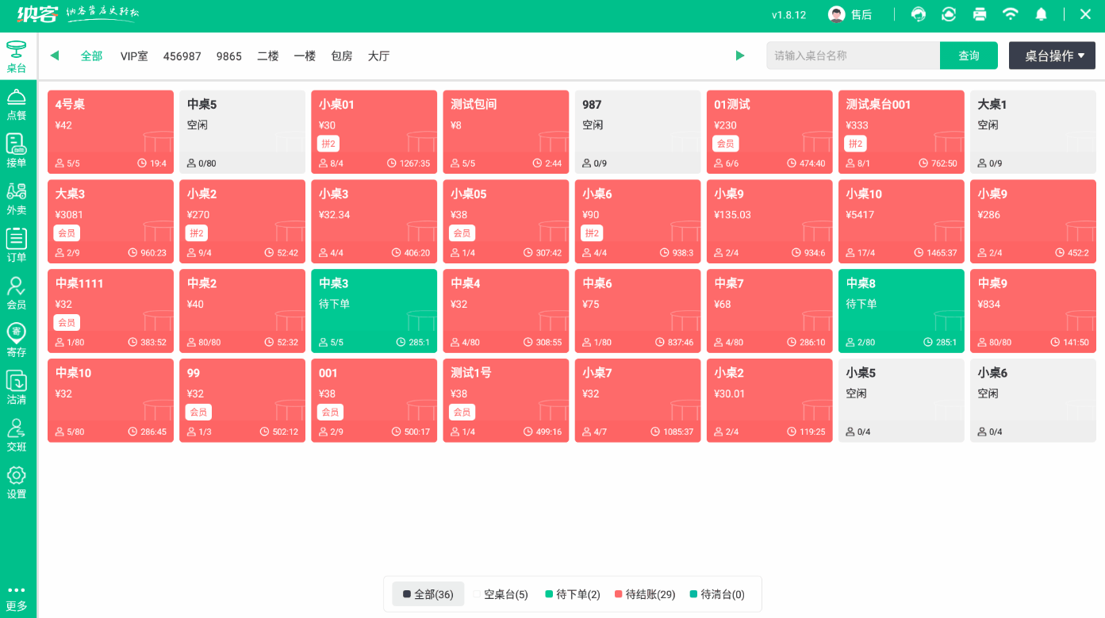
Task: Select the 交班 shift-change icon
Action: (17, 435)
